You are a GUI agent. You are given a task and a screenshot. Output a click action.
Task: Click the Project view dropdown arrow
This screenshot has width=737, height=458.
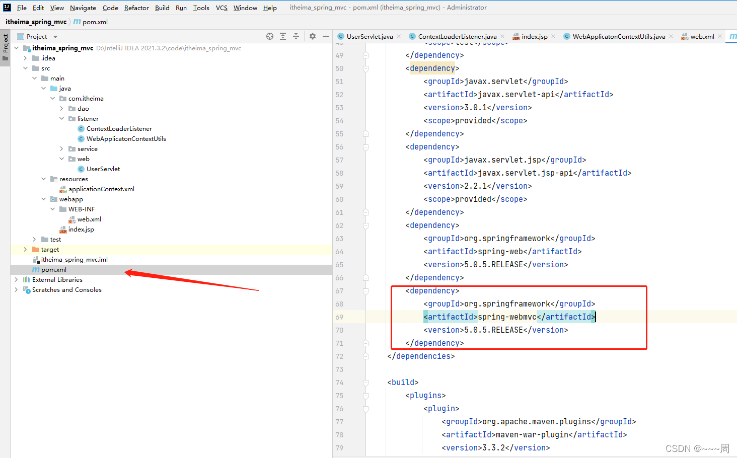[55, 37]
